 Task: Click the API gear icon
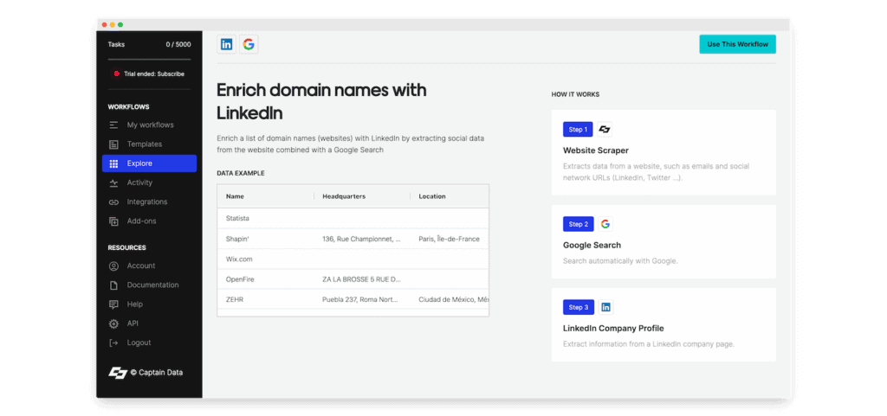[113, 323]
